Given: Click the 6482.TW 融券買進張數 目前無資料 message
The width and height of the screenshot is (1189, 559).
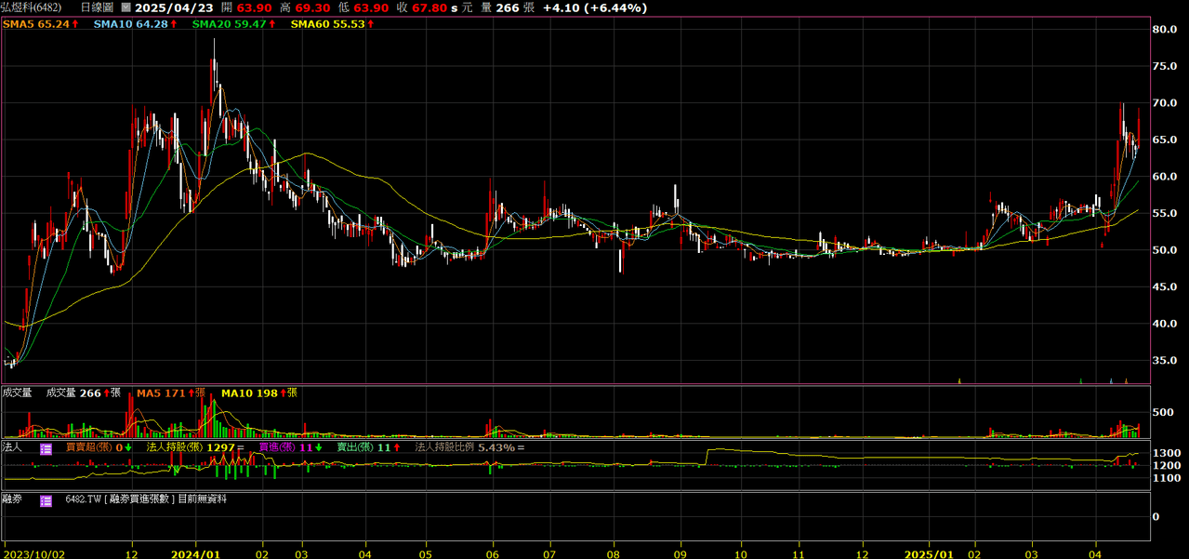Looking at the screenshot, I should click(146, 499).
